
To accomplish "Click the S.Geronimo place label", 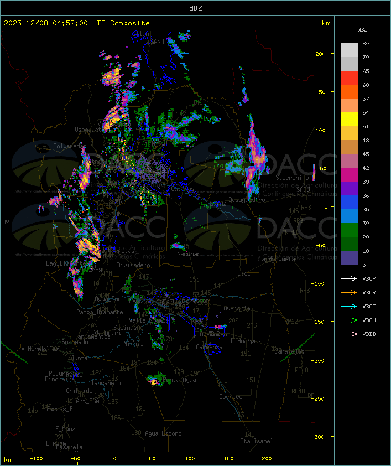I will 292,178.
